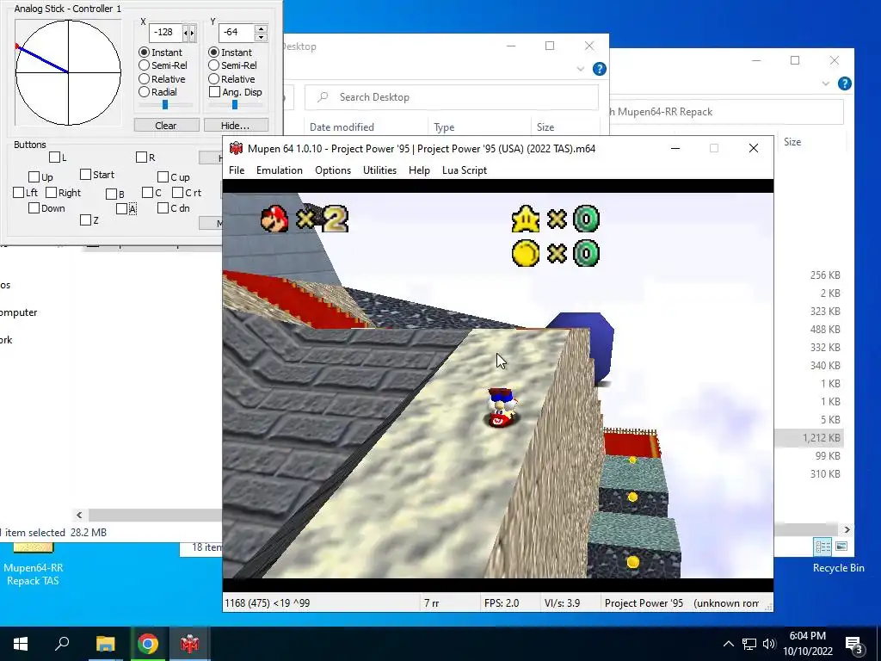Open File Explorer from the taskbar
Image resolution: width=881 pixels, height=661 pixels.
click(x=105, y=644)
